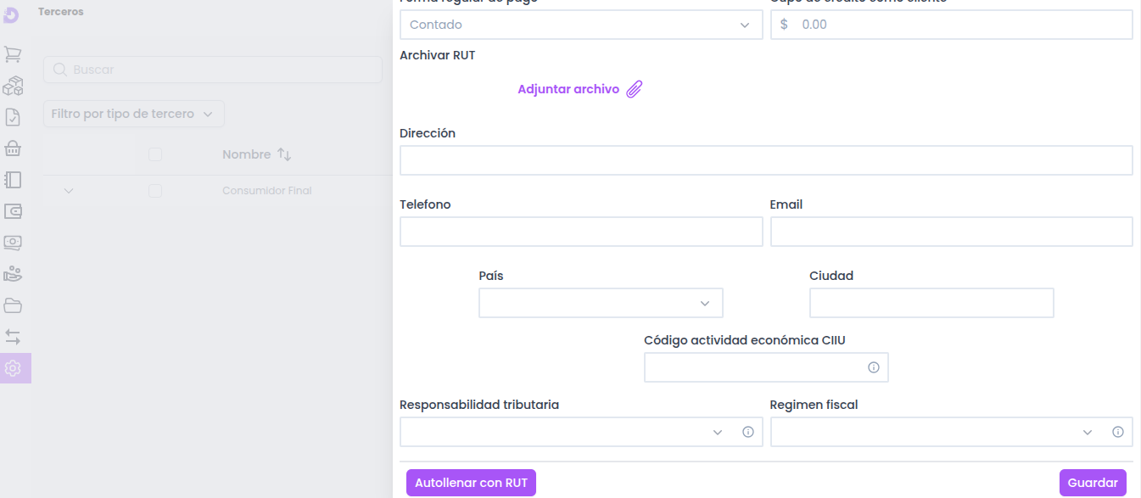The width and height of the screenshot is (1141, 498).
Task: Click info icon in CIIU code field
Action: tap(873, 367)
